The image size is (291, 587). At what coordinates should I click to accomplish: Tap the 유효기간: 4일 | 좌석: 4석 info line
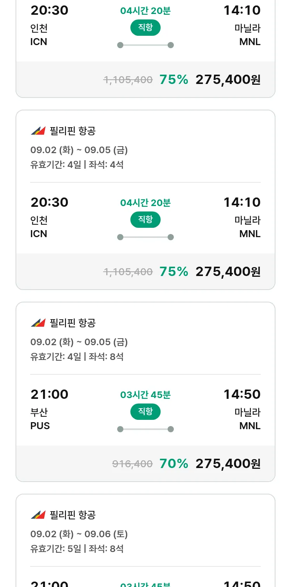[x=77, y=164]
